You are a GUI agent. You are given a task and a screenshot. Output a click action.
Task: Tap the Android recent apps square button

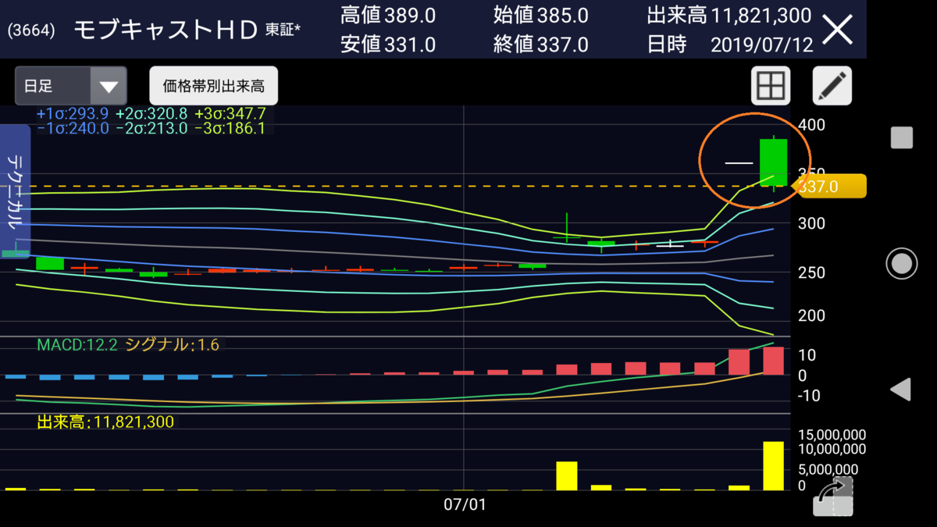coord(902,137)
